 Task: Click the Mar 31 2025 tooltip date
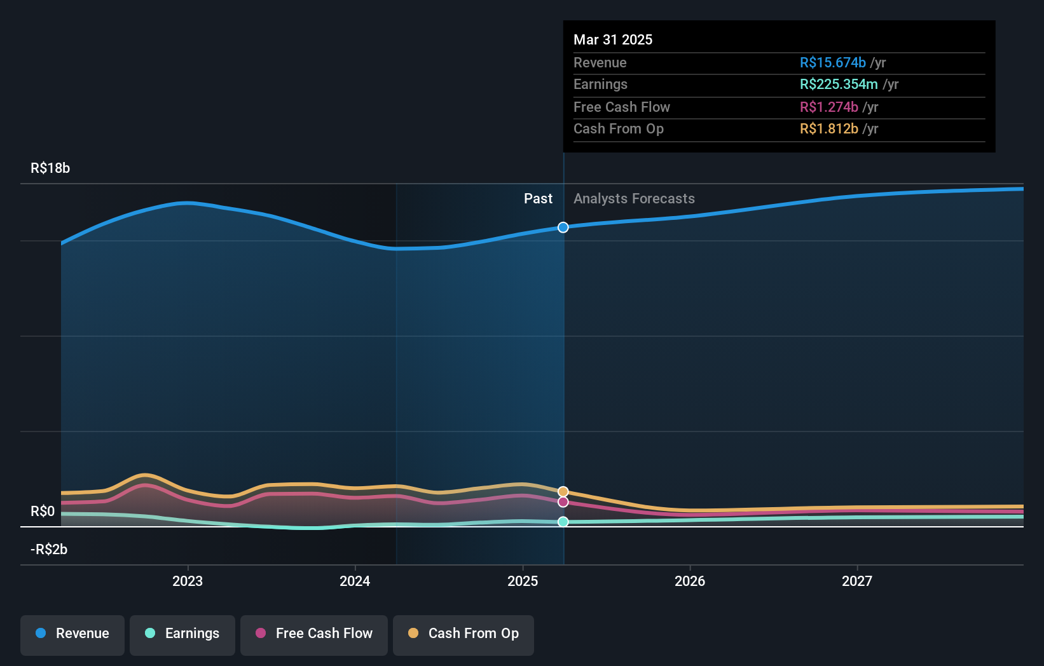613,40
